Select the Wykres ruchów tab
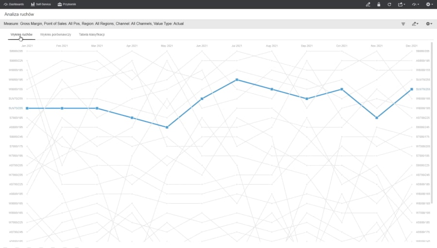Viewport: 437px width, 248px height. (21, 34)
